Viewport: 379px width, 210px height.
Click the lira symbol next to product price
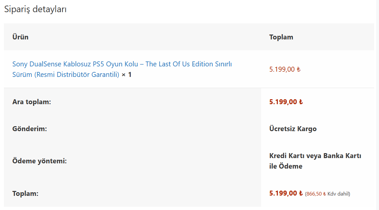tap(299, 69)
